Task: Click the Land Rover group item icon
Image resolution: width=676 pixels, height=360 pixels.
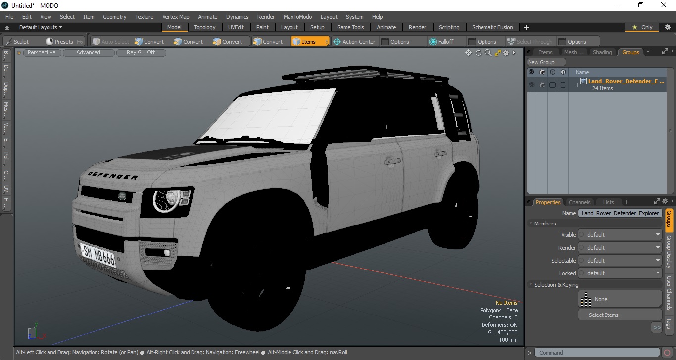Action: pyautogui.click(x=583, y=81)
